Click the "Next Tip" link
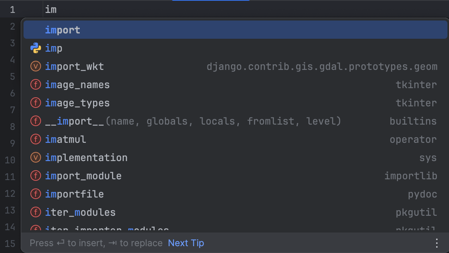 click(186, 243)
